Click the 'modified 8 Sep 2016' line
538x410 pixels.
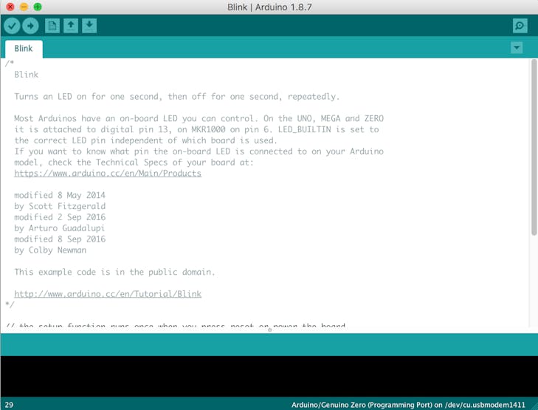coord(60,239)
